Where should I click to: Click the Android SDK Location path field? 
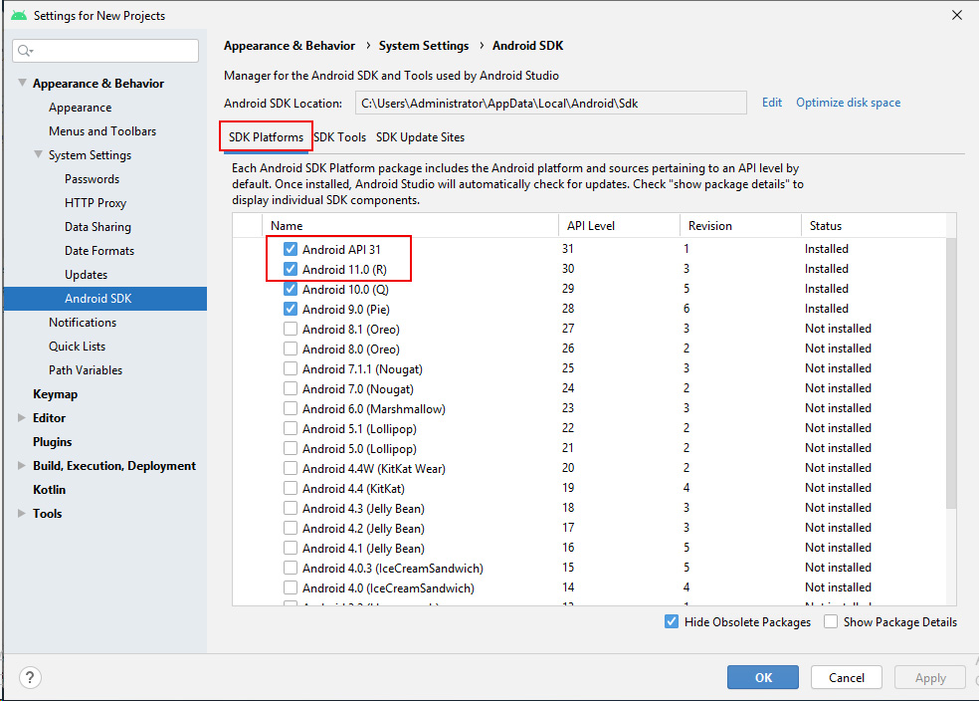551,104
